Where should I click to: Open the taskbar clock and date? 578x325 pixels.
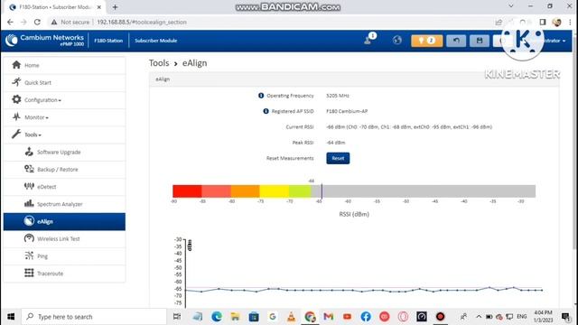click(544, 317)
